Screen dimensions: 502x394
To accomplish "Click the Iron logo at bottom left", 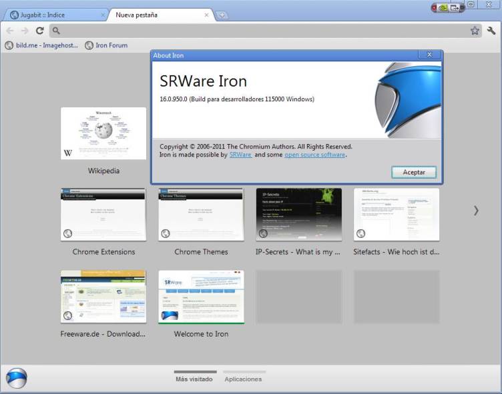I will [16, 378].
